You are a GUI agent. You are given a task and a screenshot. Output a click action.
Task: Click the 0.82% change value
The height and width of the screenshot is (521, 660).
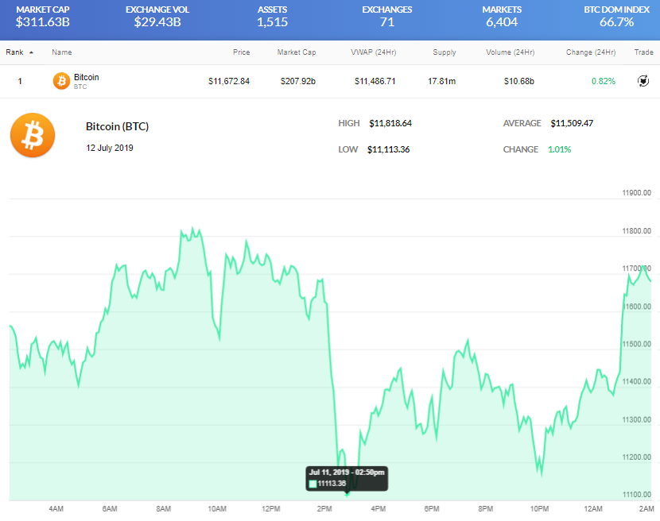(604, 81)
